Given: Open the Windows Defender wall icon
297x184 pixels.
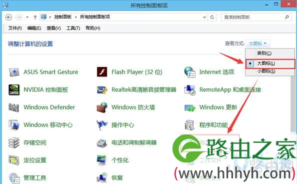Looking at the screenshot, I should (x=14, y=107).
